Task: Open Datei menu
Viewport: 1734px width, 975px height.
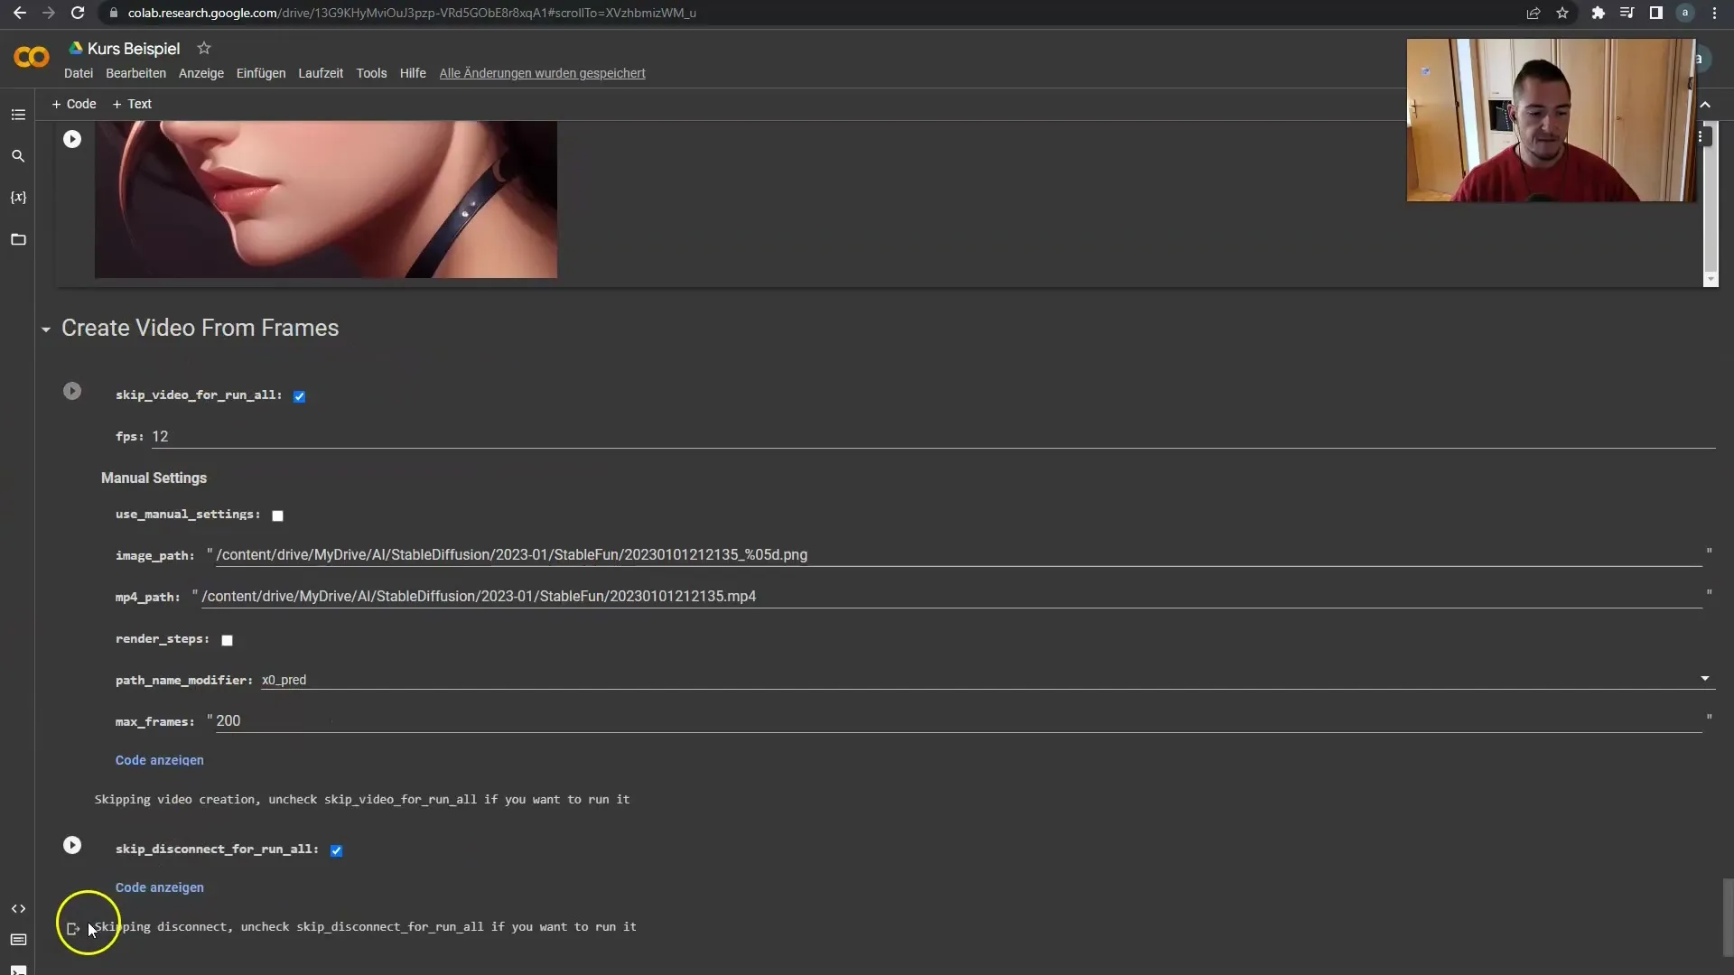Action: 79,72
